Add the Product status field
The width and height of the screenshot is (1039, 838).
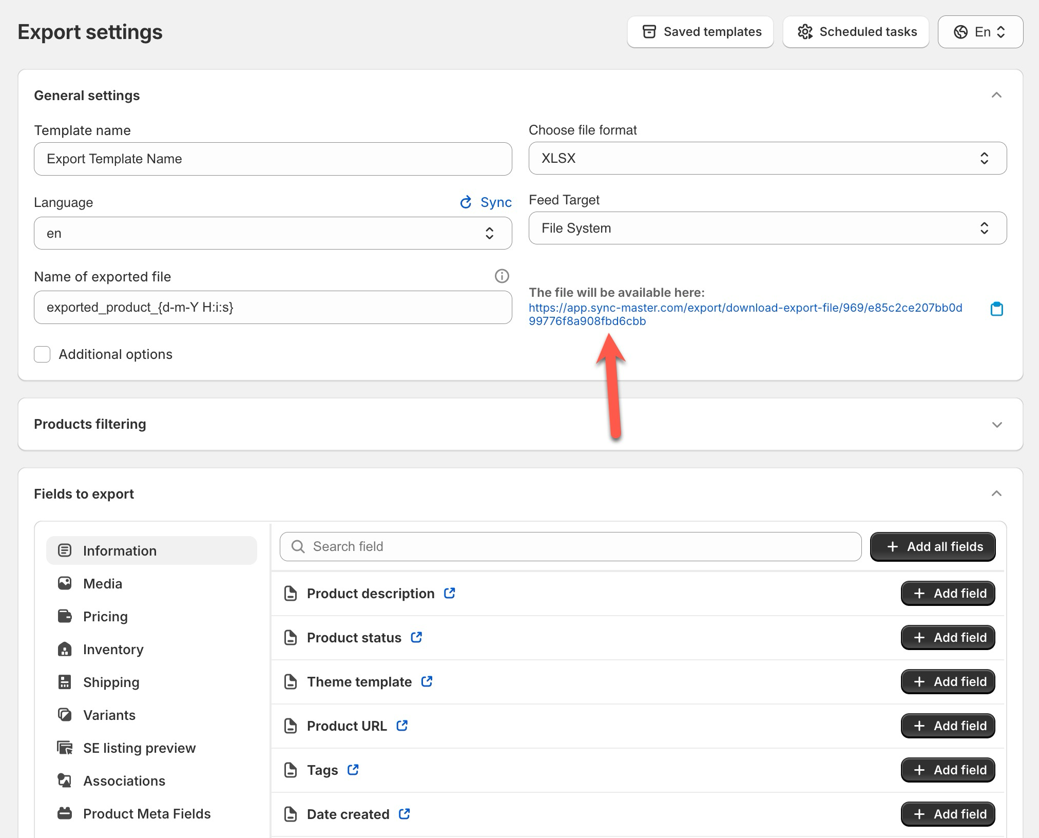click(948, 637)
